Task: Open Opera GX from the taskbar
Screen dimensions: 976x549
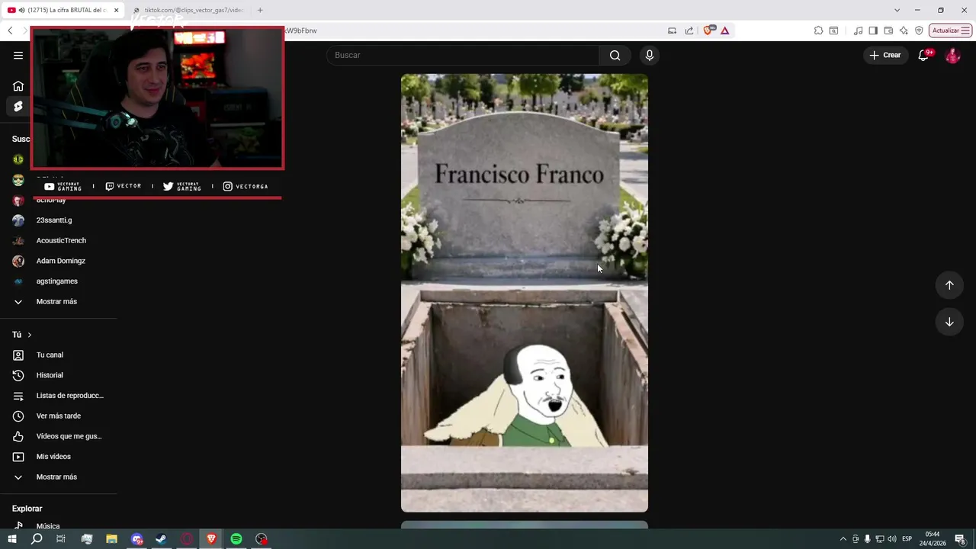Action: coord(187,539)
